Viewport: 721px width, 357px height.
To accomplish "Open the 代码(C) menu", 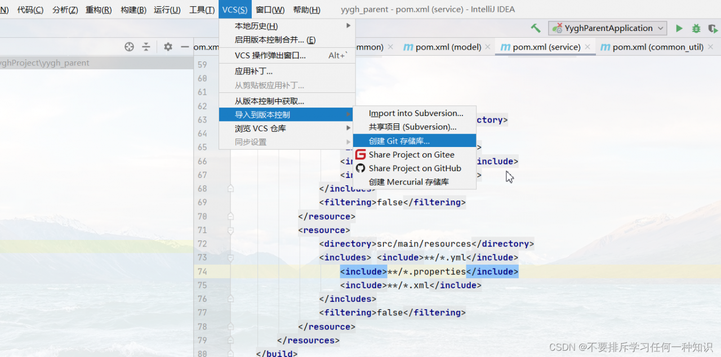I will (30, 10).
